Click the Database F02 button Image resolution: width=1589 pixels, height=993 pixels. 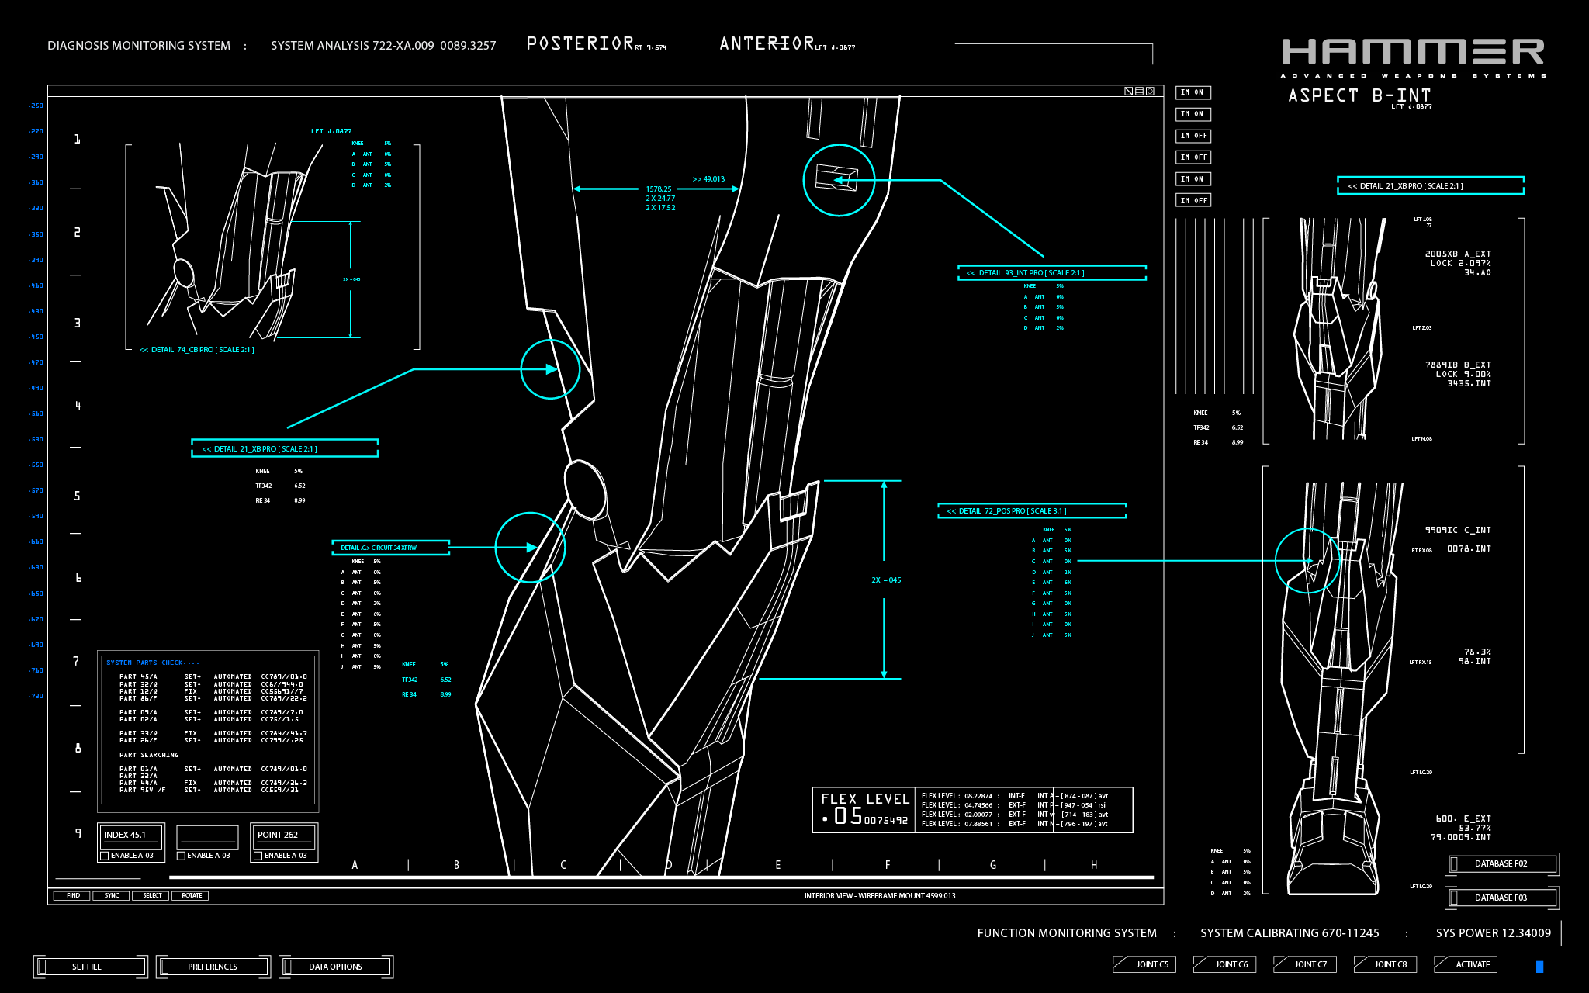click(x=1501, y=863)
